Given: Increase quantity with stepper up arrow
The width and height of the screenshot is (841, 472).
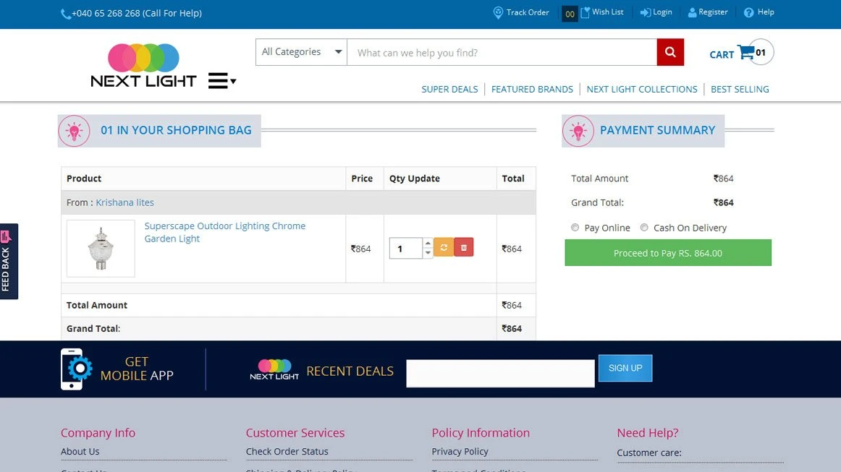Looking at the screenshot, I should click(428, 244).
